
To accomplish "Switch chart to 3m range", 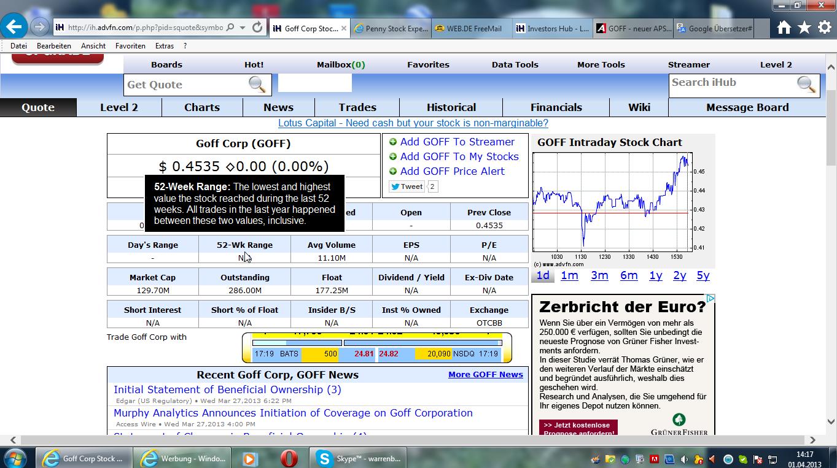I will point(599,276).
